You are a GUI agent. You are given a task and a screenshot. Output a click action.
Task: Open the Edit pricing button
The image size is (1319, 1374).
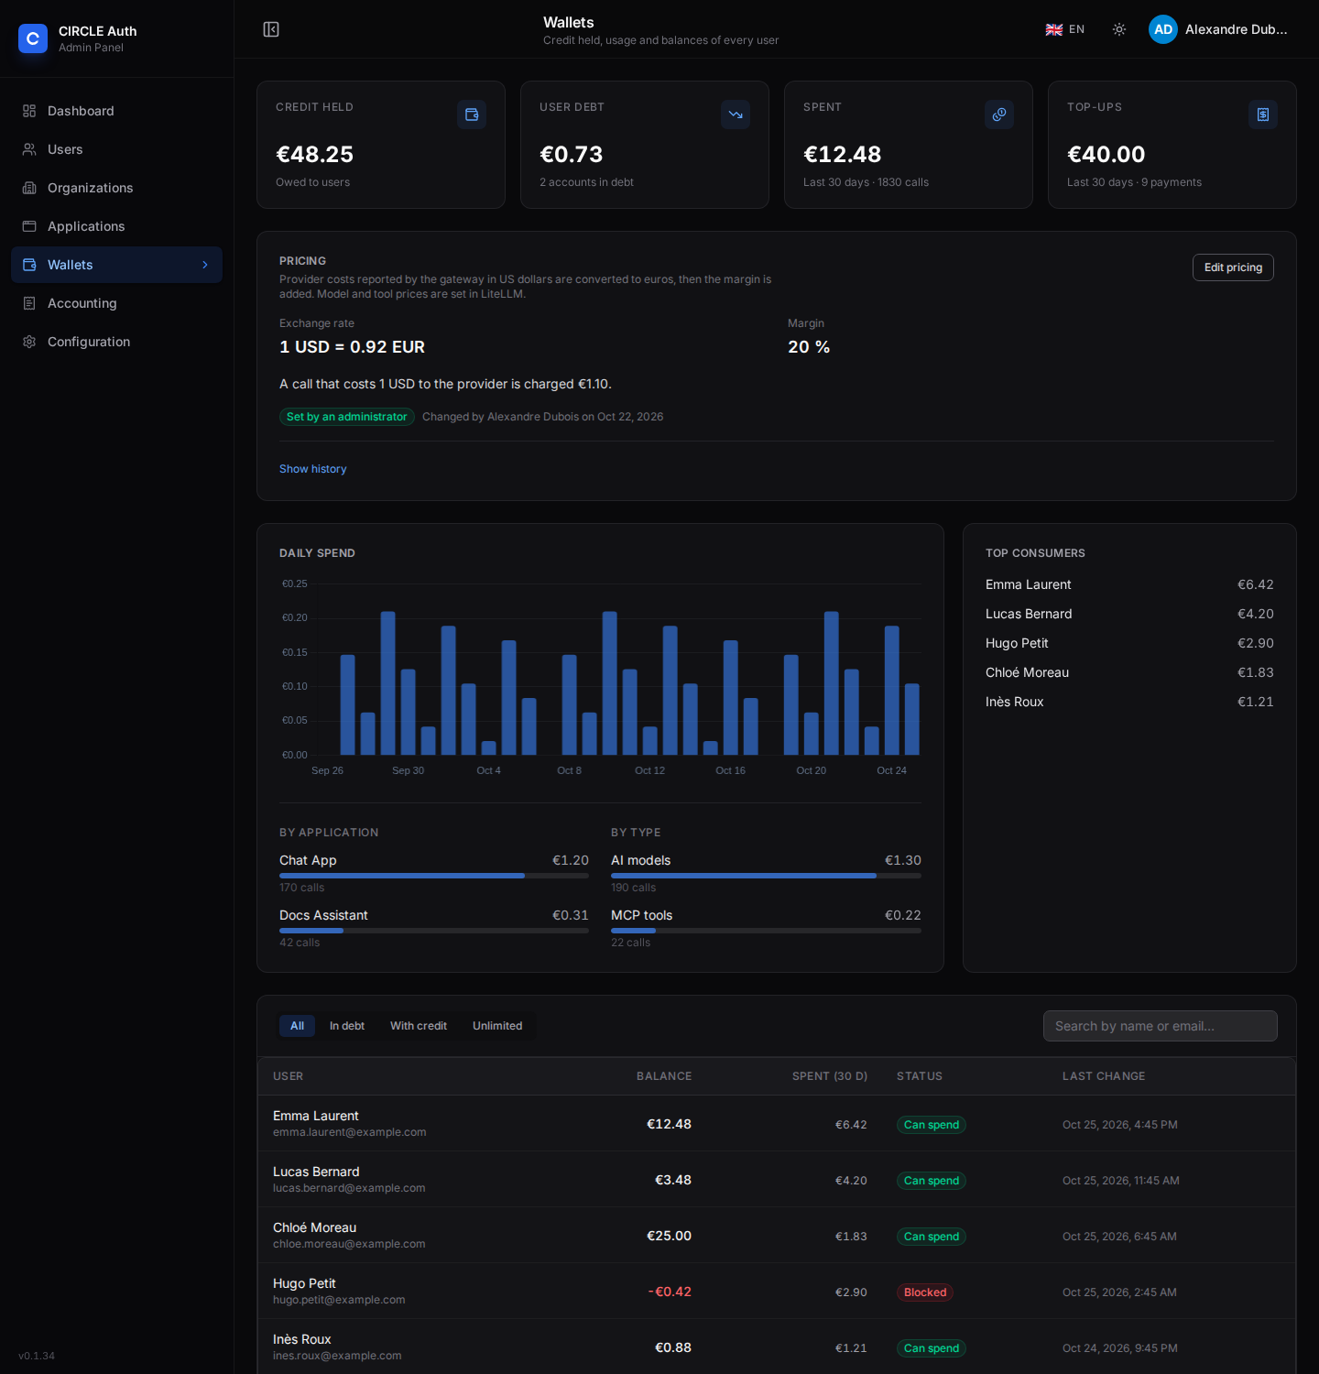tap(1233, 267)
